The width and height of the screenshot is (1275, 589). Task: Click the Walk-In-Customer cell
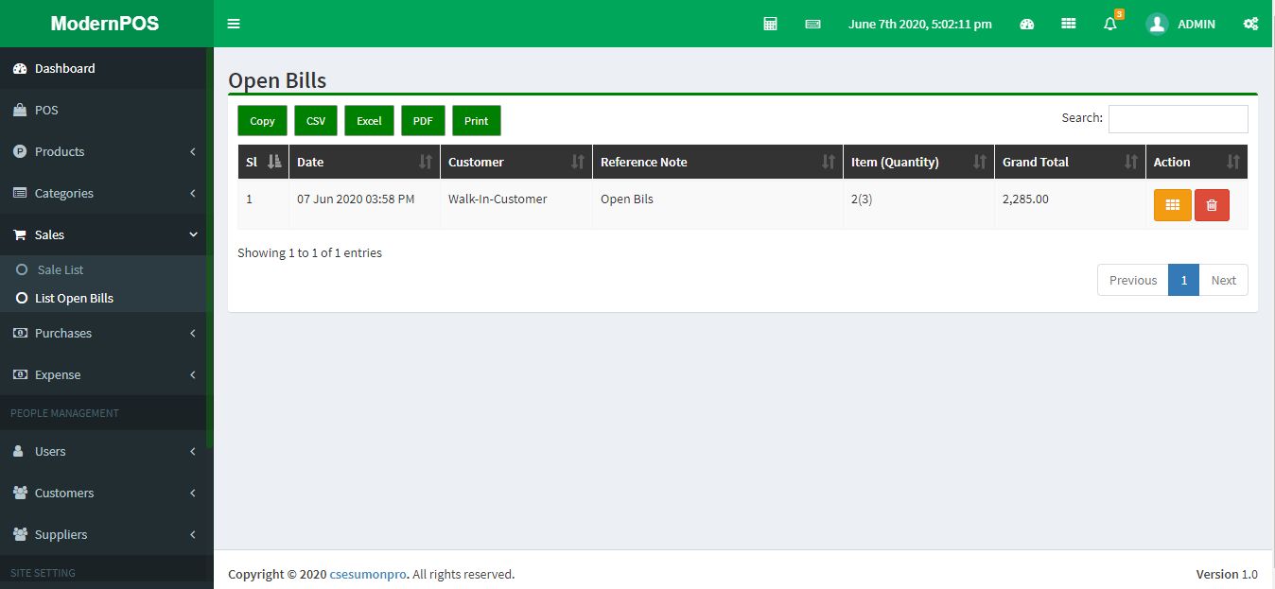[x=515, y=204]
